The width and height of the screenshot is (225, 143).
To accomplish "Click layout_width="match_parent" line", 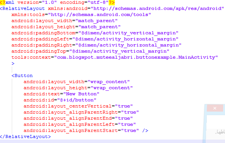I will click(x=65, y=21).
